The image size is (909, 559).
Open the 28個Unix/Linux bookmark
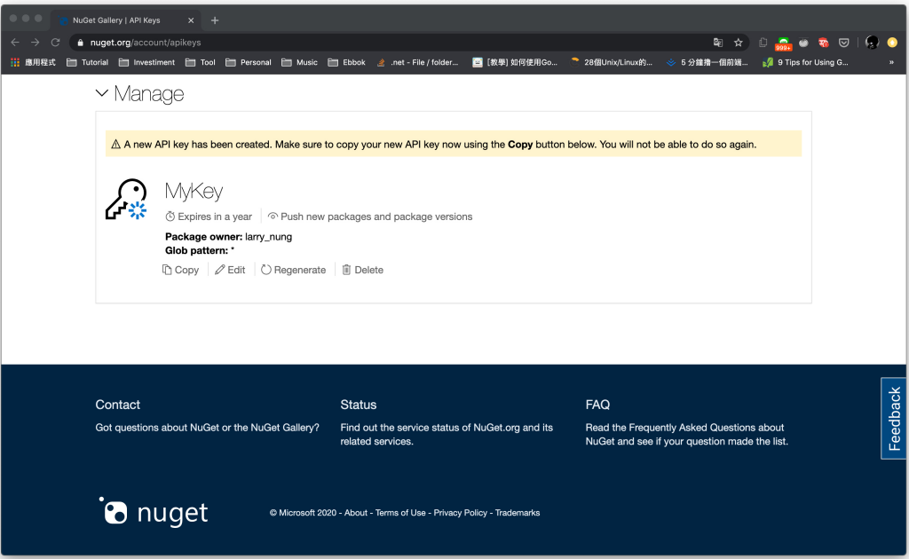[611, 62]
